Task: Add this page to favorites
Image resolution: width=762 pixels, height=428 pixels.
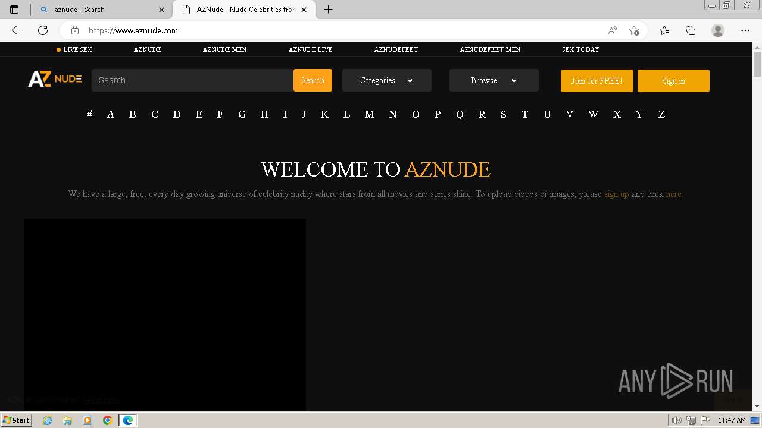Action: point(634,30)
